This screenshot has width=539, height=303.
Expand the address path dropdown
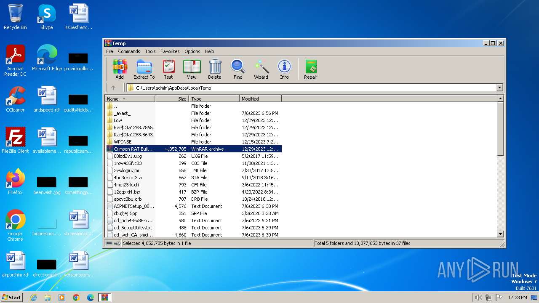point(499,88)
